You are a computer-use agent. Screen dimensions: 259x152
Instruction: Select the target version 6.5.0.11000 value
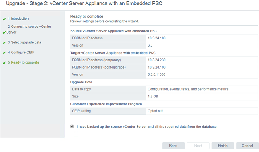[x=156, y=75]
